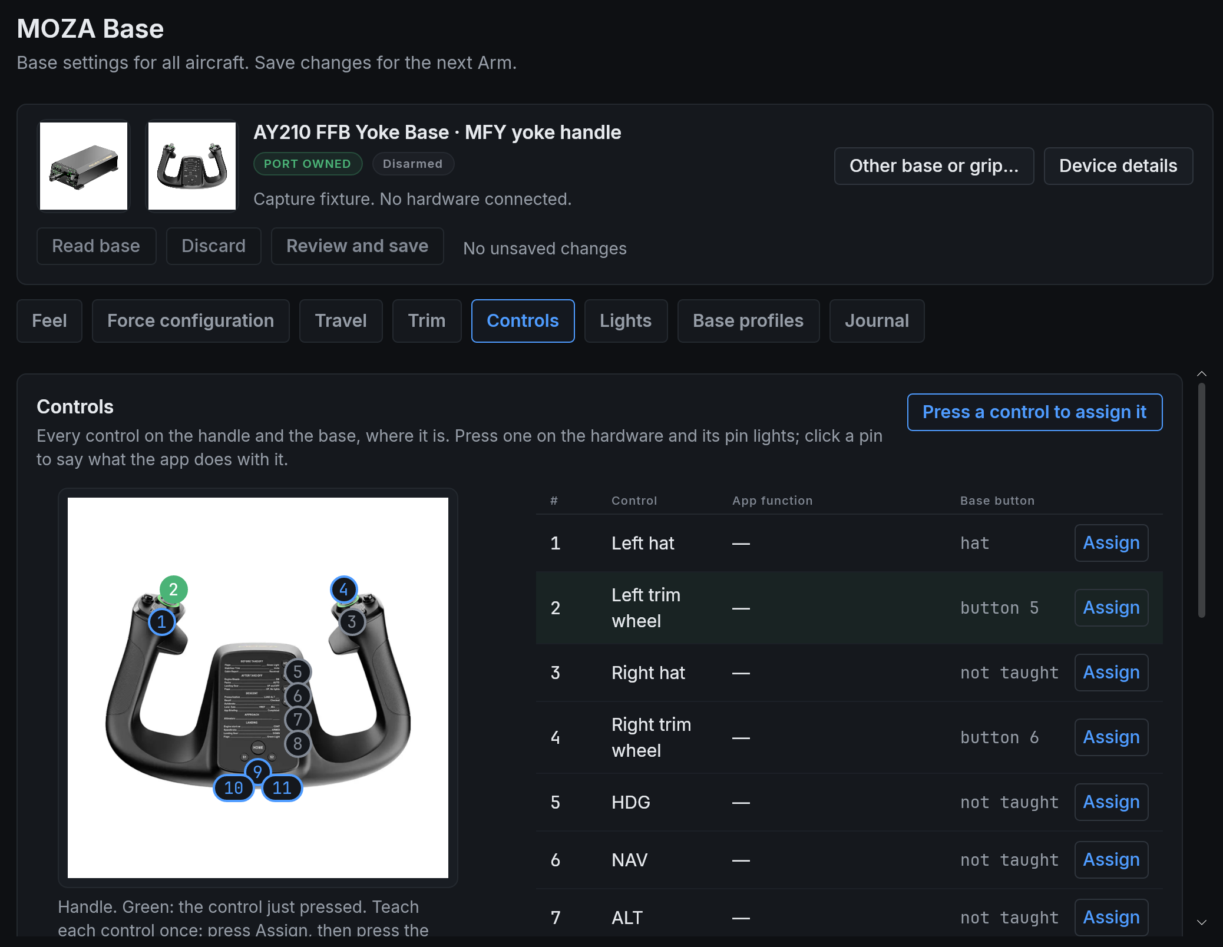Image resolution: width=1223 pixels, height=947 pixels.
Task: Select pin 10 at the yoke bottom
Action: [233, 788]
